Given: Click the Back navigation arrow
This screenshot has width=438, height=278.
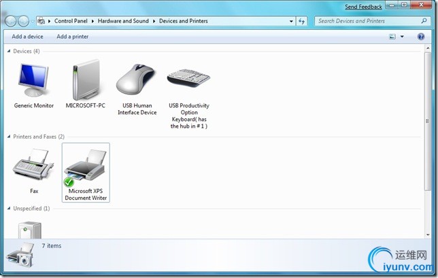Looking at the screenshot, I should coord(10,21).
